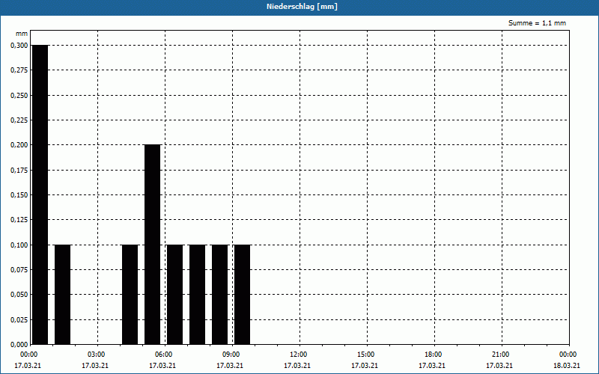Click the y-axis value 0,000

19,345
